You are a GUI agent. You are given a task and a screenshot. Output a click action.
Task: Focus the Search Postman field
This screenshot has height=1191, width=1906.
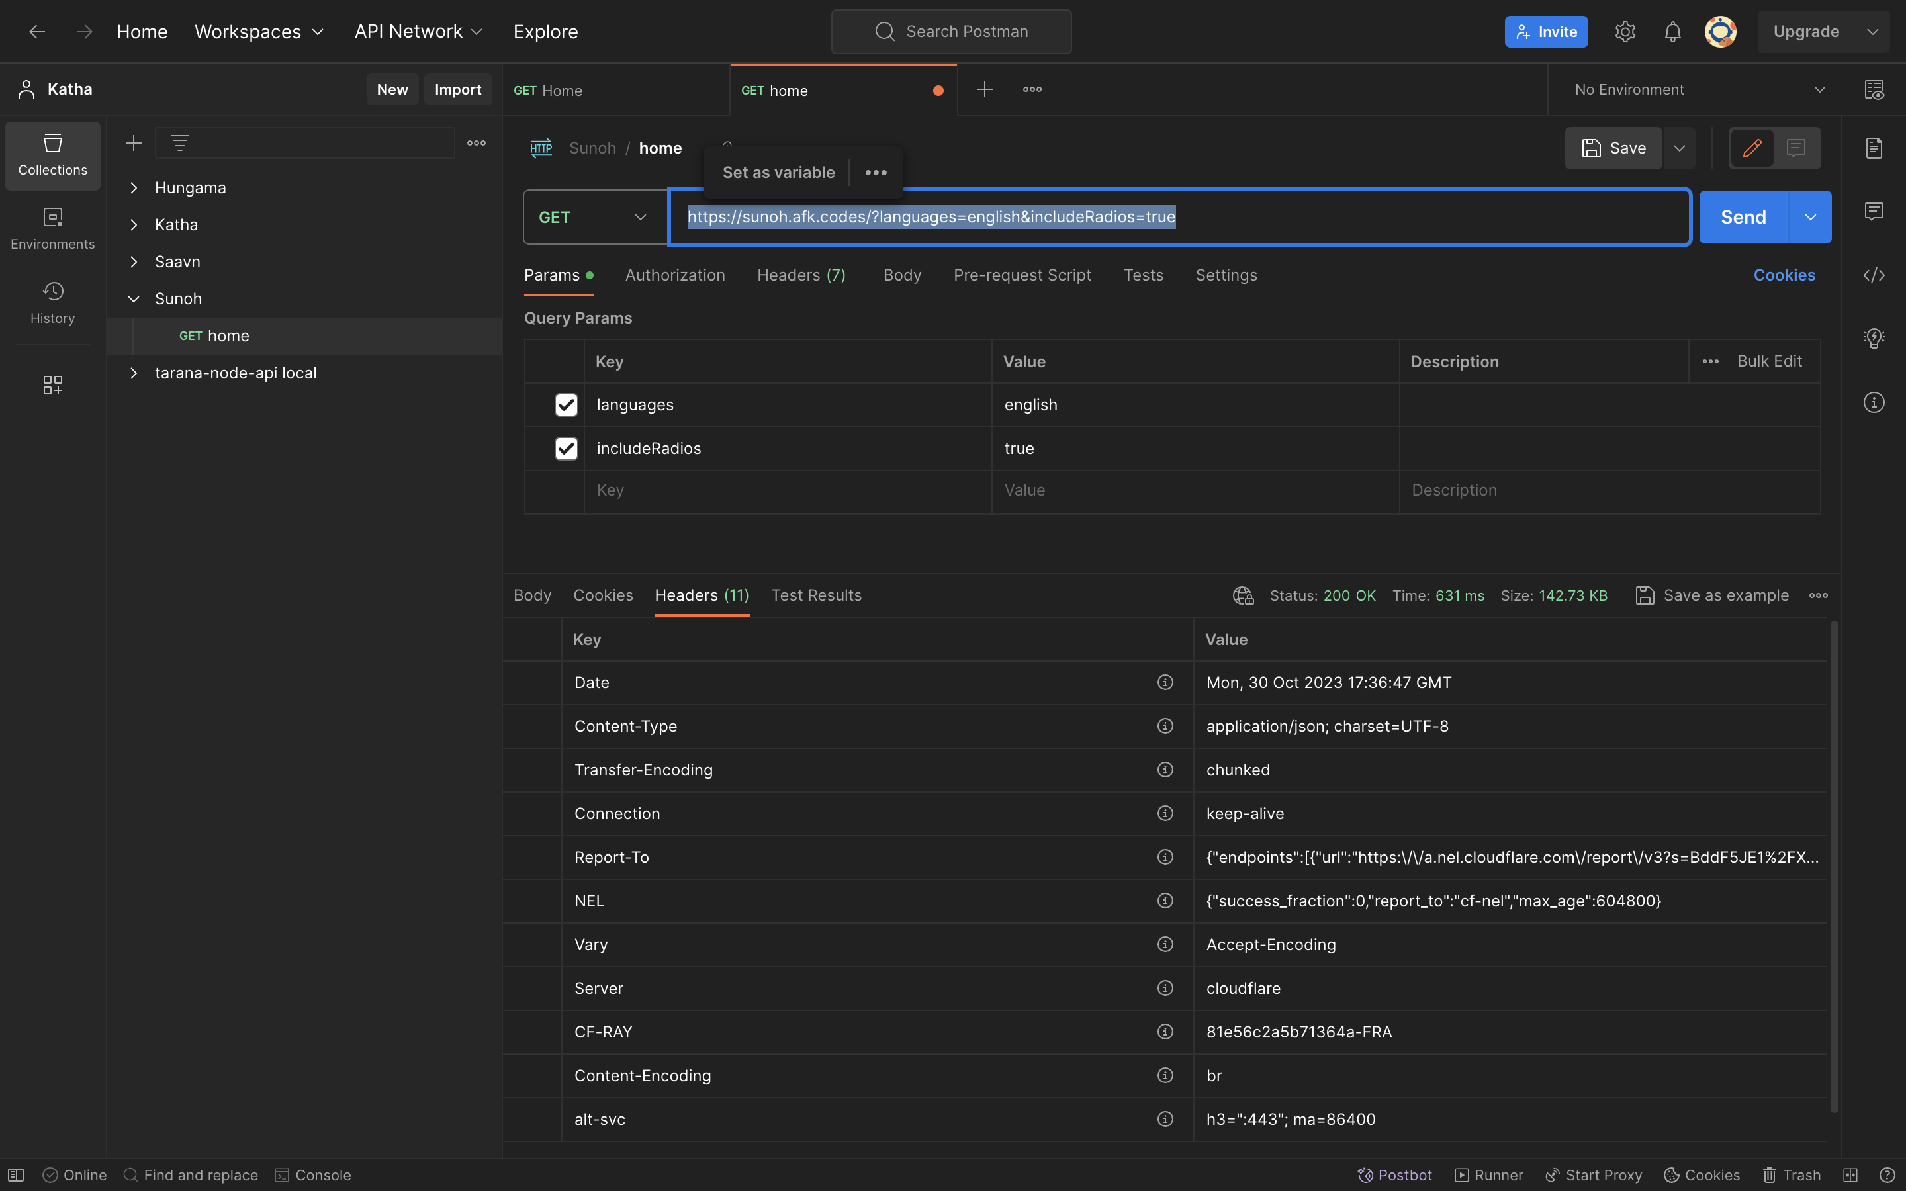950,32
